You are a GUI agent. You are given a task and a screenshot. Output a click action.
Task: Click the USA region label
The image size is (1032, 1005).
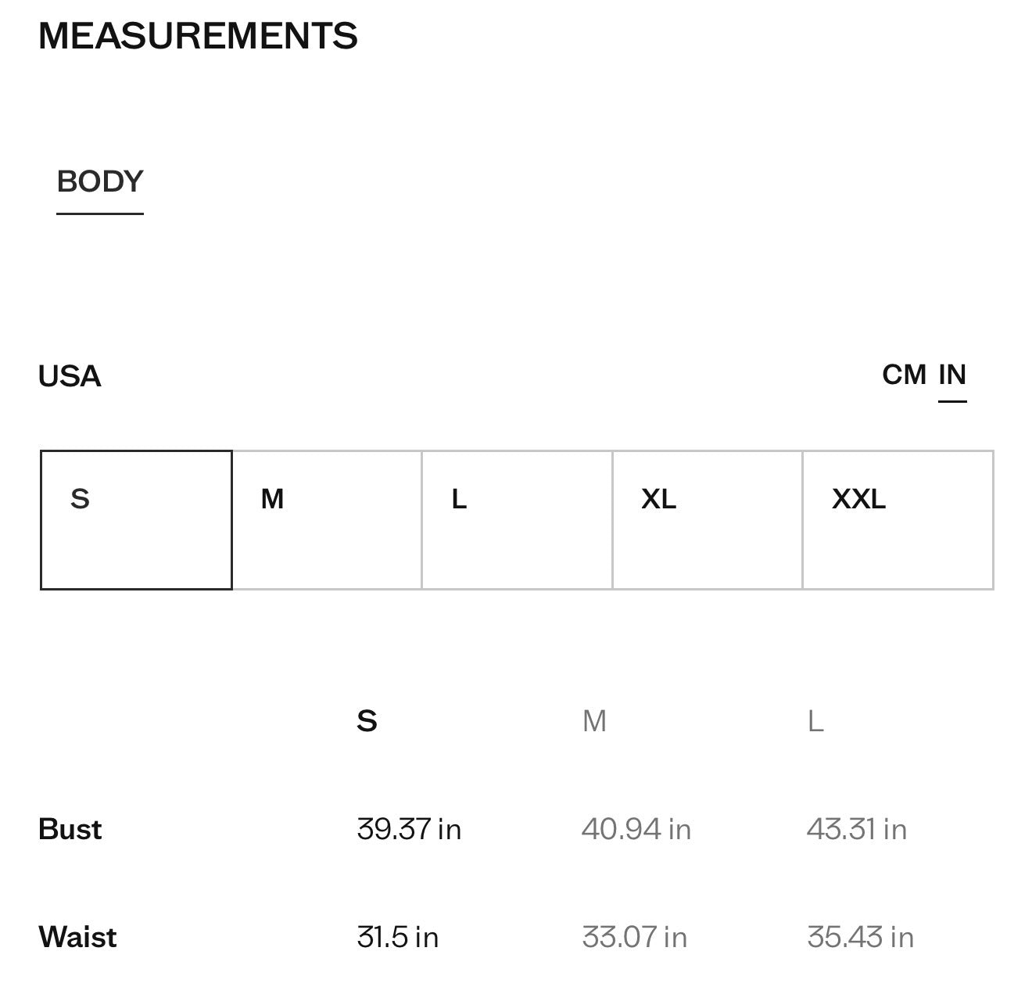[x=70, y=376]
